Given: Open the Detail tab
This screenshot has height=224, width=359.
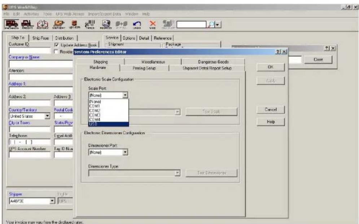Looking at the screenshot, I should click(144, 38).
